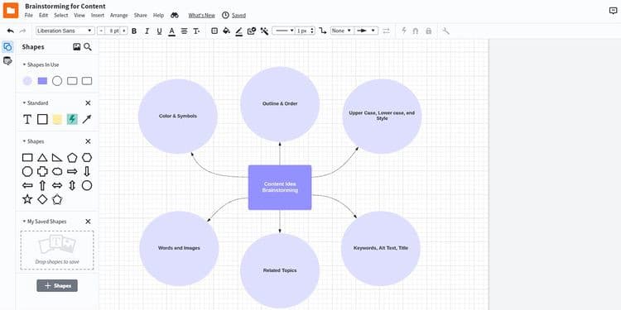Click the shape options square icon
The width and height of the screenshot is (621, 310).
tap(214, 31)
